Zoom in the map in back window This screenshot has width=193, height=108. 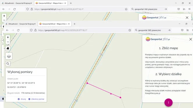(4, 16)
